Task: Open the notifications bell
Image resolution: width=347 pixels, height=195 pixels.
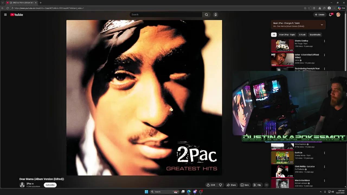Action: tap(330, 15)
